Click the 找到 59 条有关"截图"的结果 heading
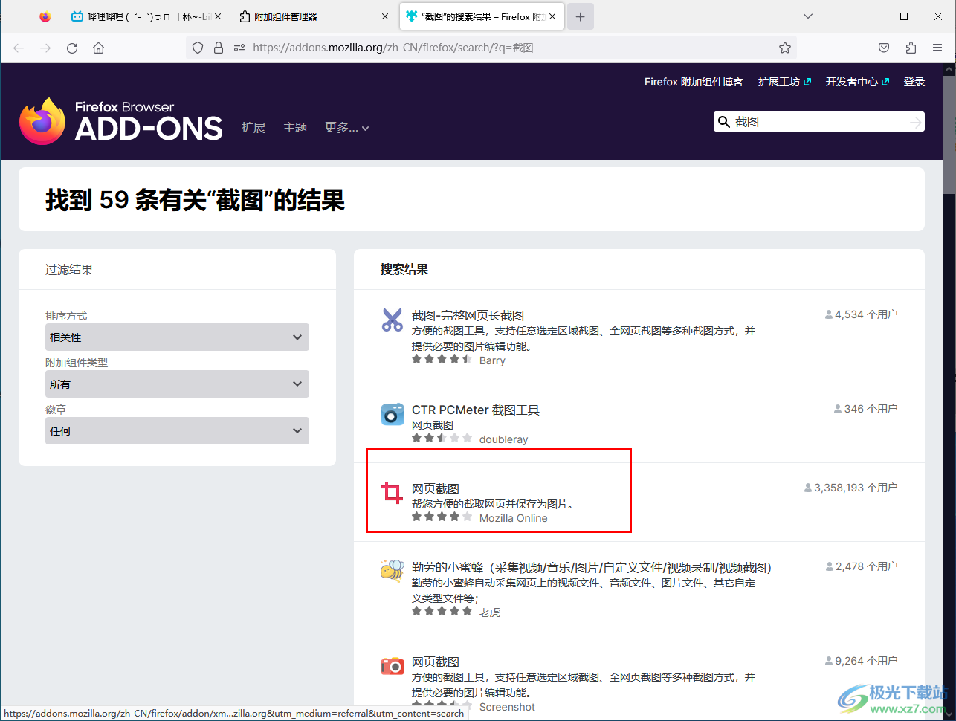This screenshot has width=956, height=721. [196, 199]
